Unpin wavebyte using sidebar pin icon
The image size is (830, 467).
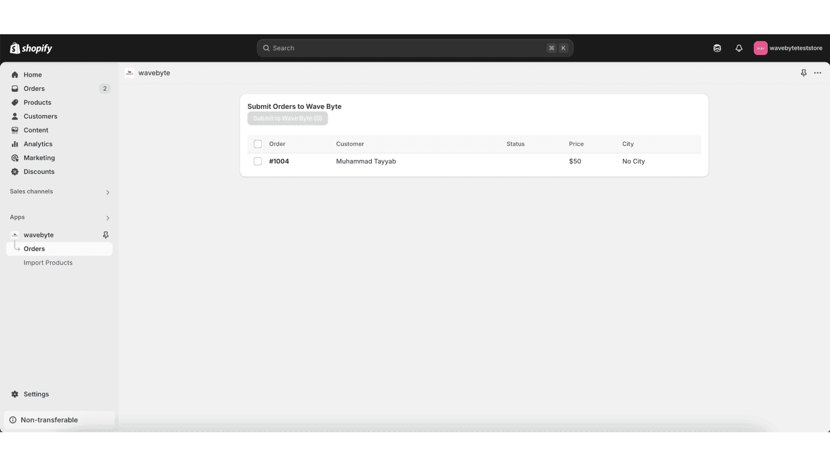coord(106,235)
